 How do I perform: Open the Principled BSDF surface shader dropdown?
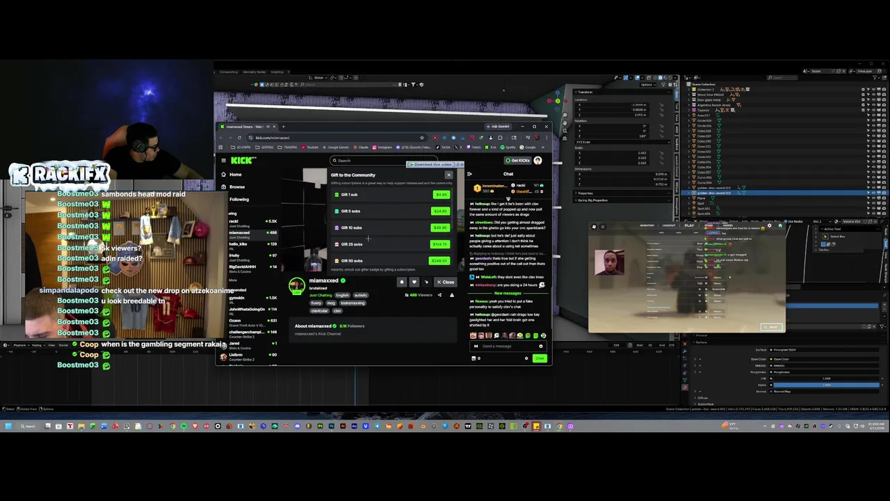pyautogui.click(x=824, y=350)
